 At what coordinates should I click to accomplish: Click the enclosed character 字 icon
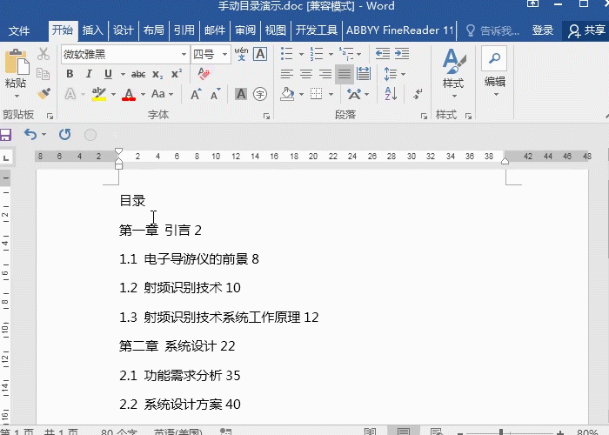260,94
